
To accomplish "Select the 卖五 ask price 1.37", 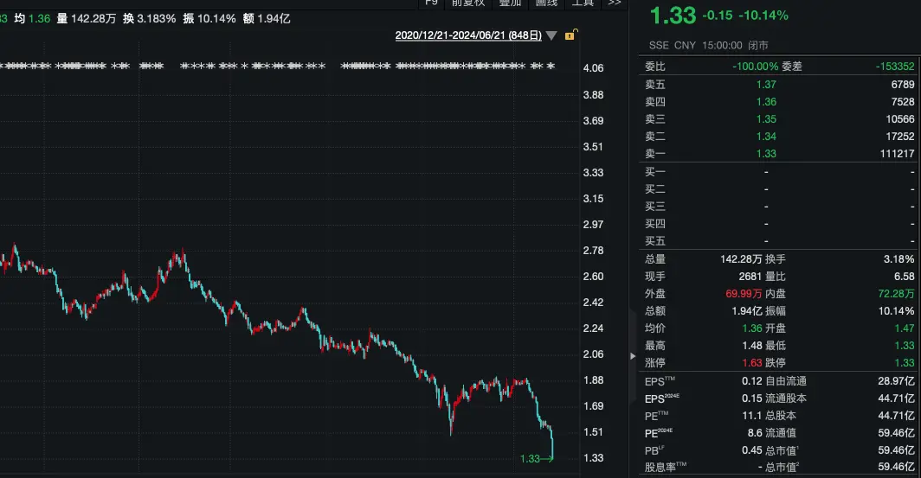I will [765, 84].
